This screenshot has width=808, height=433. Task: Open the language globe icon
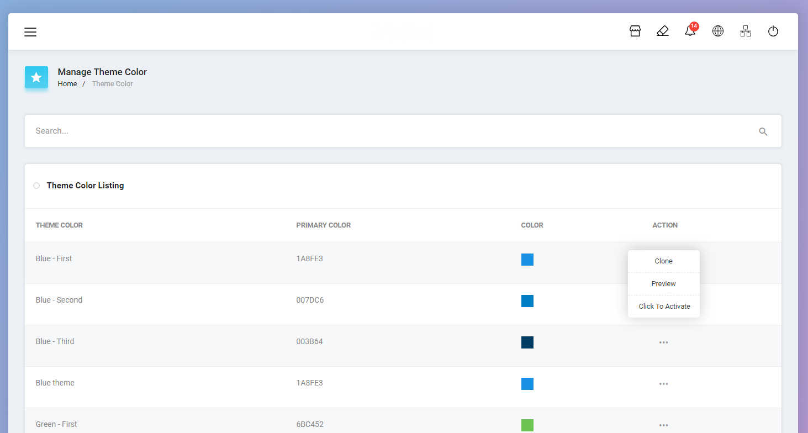717,31
